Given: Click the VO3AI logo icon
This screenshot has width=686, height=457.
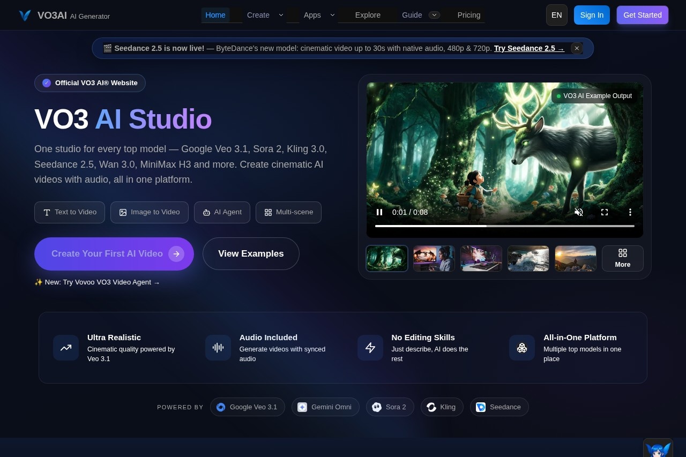Looking at the screenshot, I should pos(25,15).
